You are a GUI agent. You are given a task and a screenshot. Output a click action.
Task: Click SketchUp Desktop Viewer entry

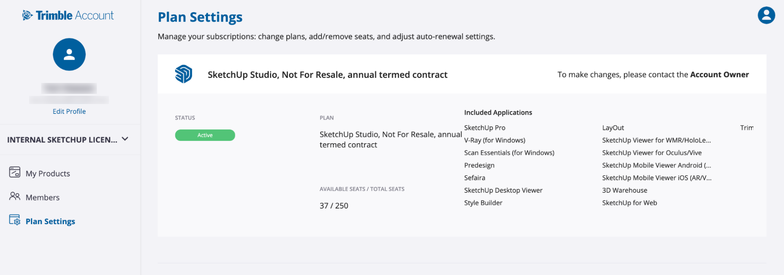pos(503,191)
